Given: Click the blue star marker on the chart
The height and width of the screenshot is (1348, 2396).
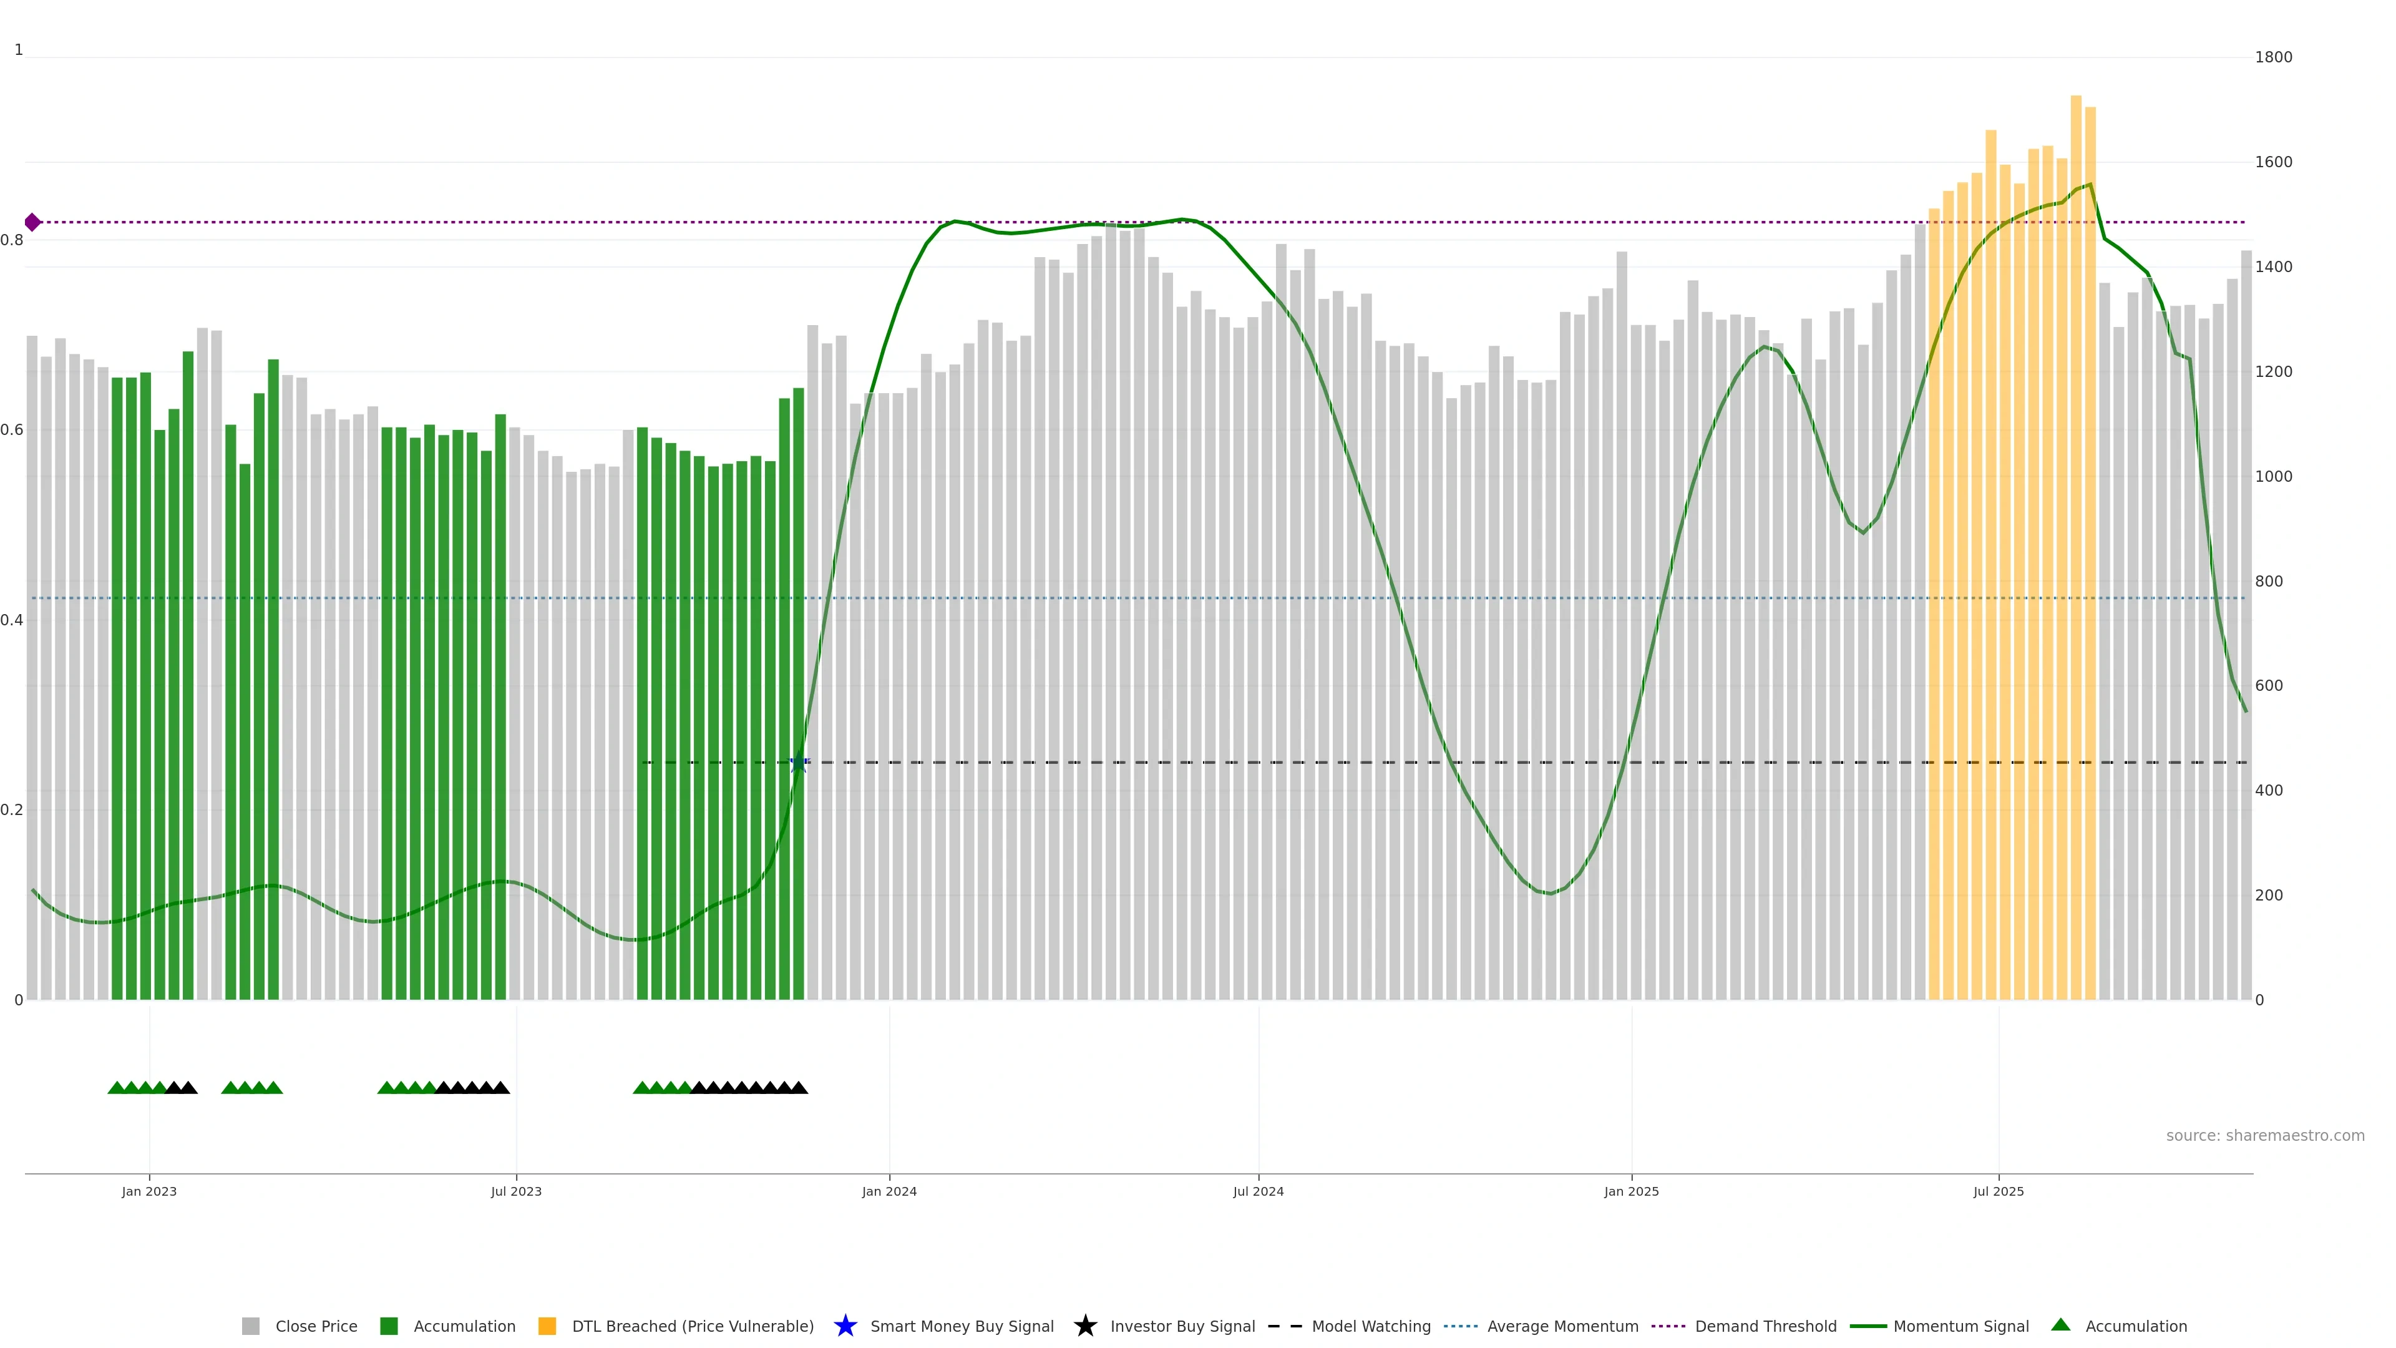Looking at the screenshot, I should click(x=798, y=762).
